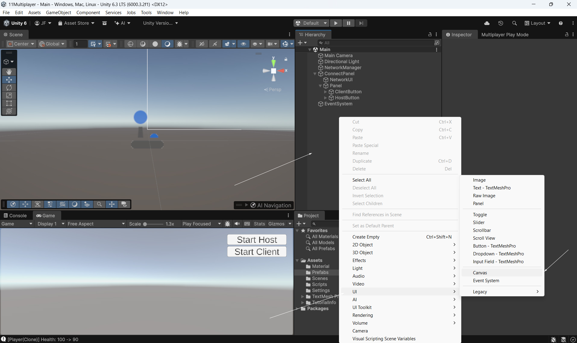Viewport: 577px width, 343px height.
Task: Select the Hand view tool
Action: (9, 72)
